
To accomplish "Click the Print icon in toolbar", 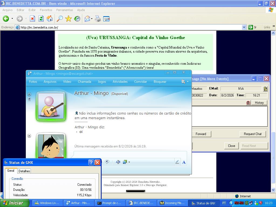I will (98, 19).
